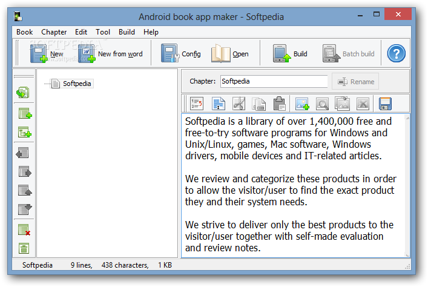Image resolution: width=428 pixels, height=287 pixels.
Task: Open the Book menu
Action: pos(25,32)
